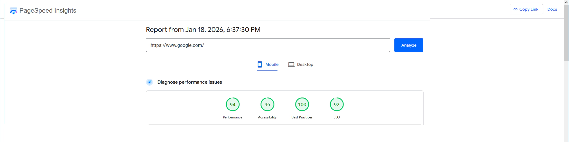Screen dimensions: 569x142
Task: Click the Diagnose performance issues icon
Action: (x=149, y=82)
